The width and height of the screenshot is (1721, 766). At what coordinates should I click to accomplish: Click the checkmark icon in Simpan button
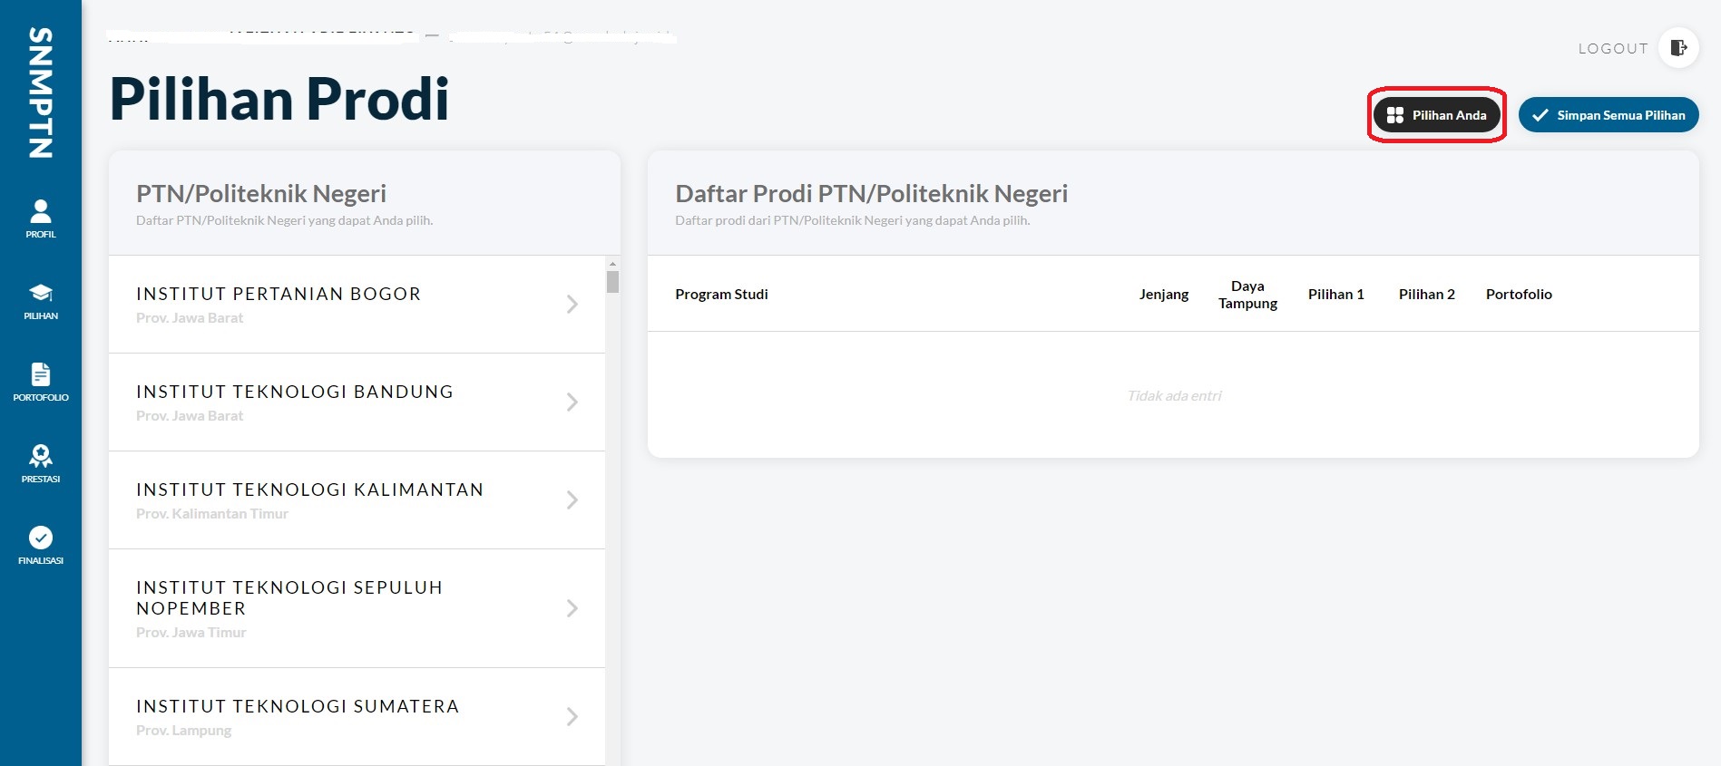pos(1540,115)
